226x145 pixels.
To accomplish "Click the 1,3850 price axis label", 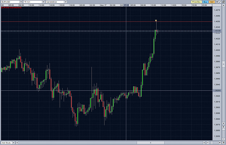I will [217, 136].
